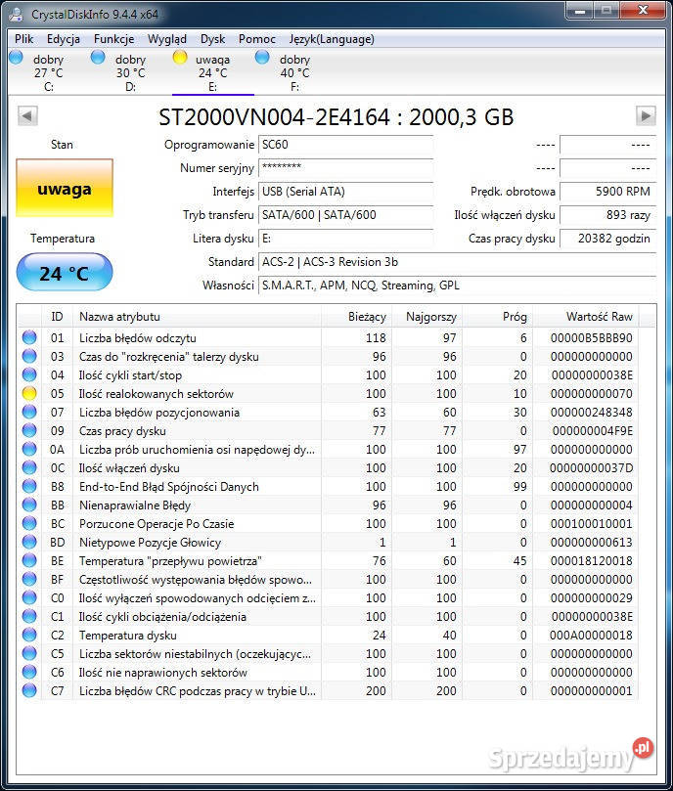Go to next disk with right arrow

(646, 116)
